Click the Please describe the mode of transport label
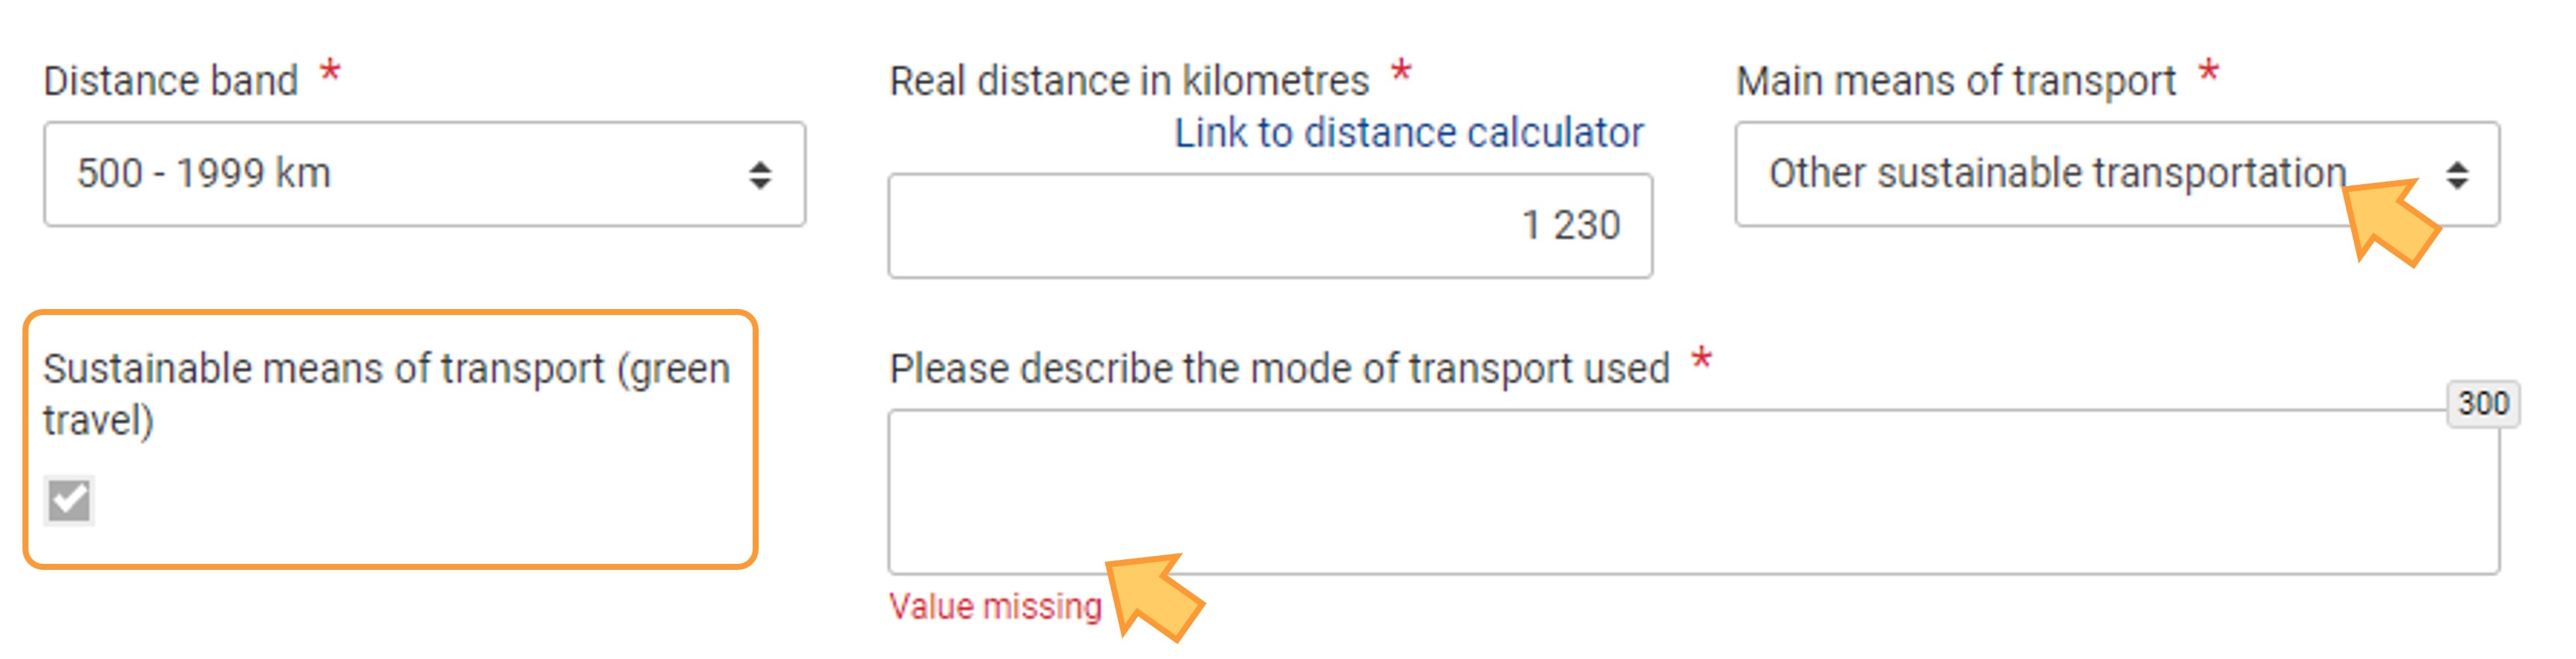The height and width of the screenshot is (659, 2576). pyautogui.click(x=1279, y=368)
